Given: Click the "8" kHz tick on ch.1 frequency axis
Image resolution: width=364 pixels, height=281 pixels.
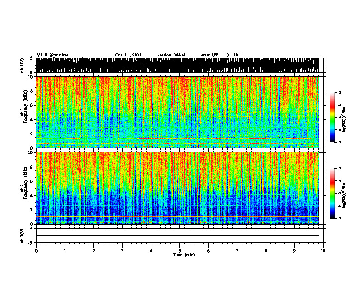Looking at the screenshot, I should click(32, 91).
